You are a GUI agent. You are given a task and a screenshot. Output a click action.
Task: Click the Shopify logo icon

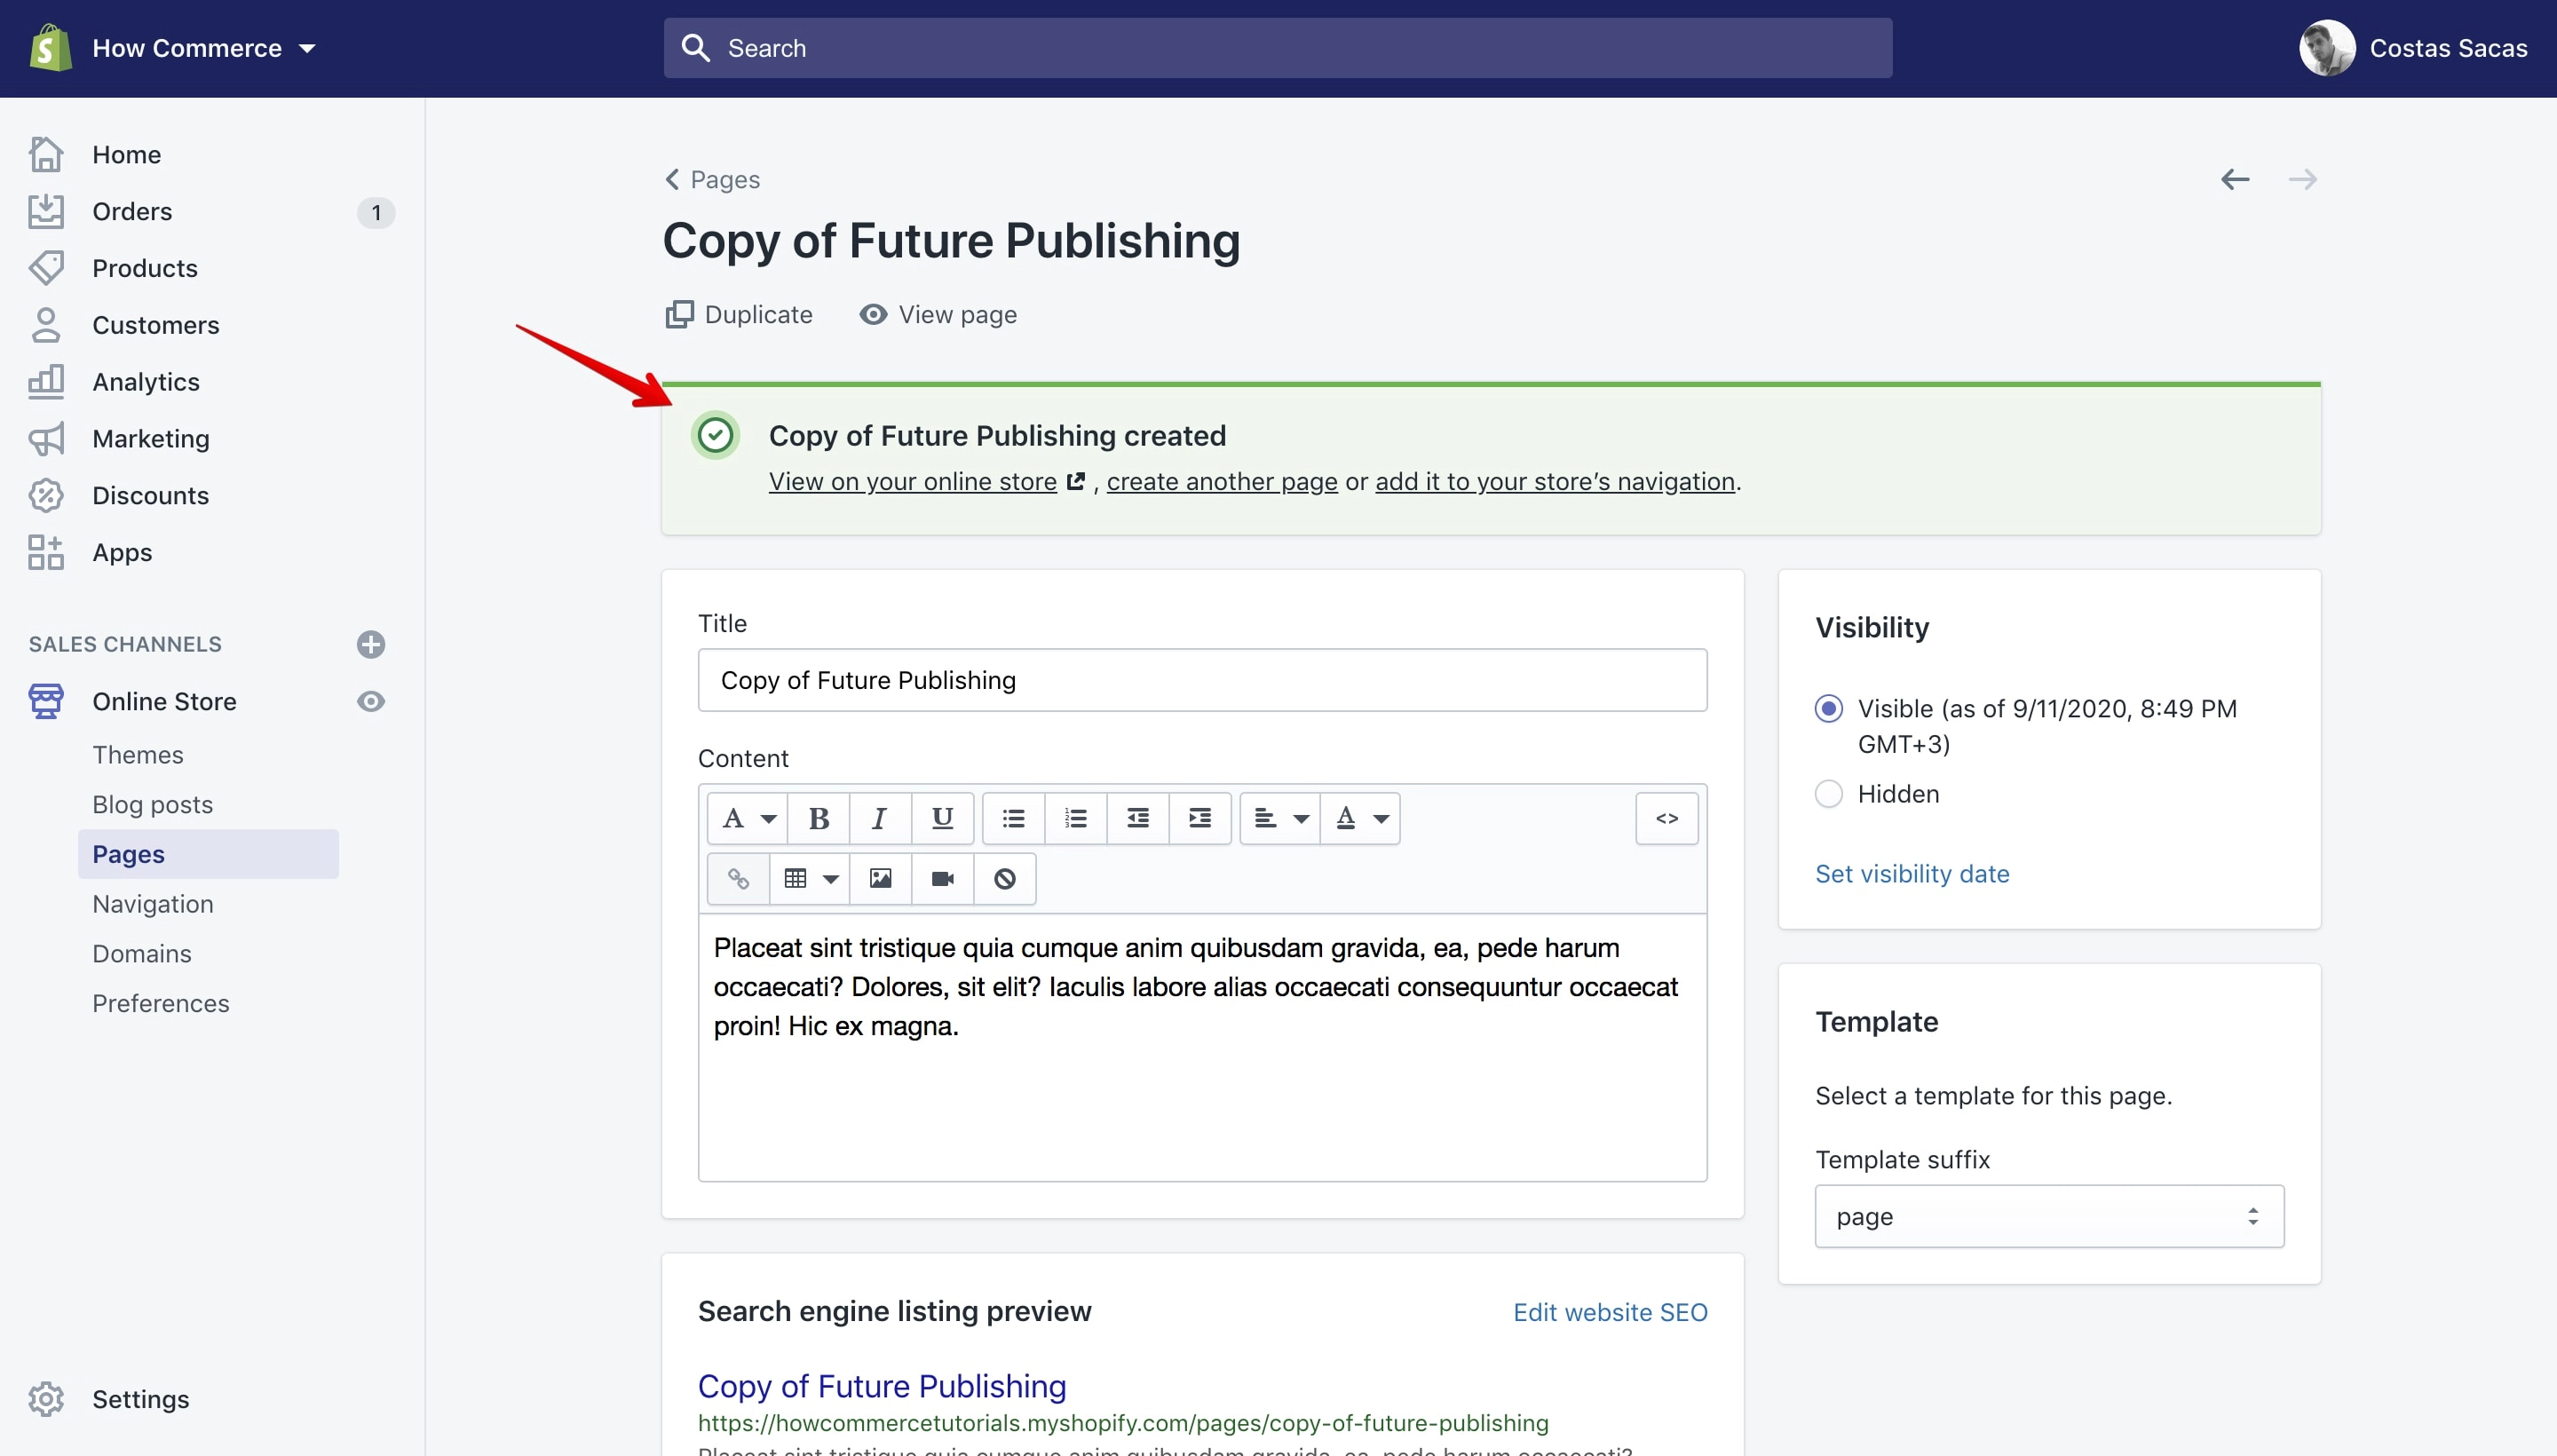(x=50, y=48)
